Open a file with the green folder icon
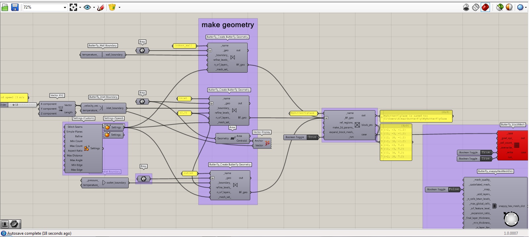Image resolution: width=529 pixels, height=237 pixels. coord(5,7)
